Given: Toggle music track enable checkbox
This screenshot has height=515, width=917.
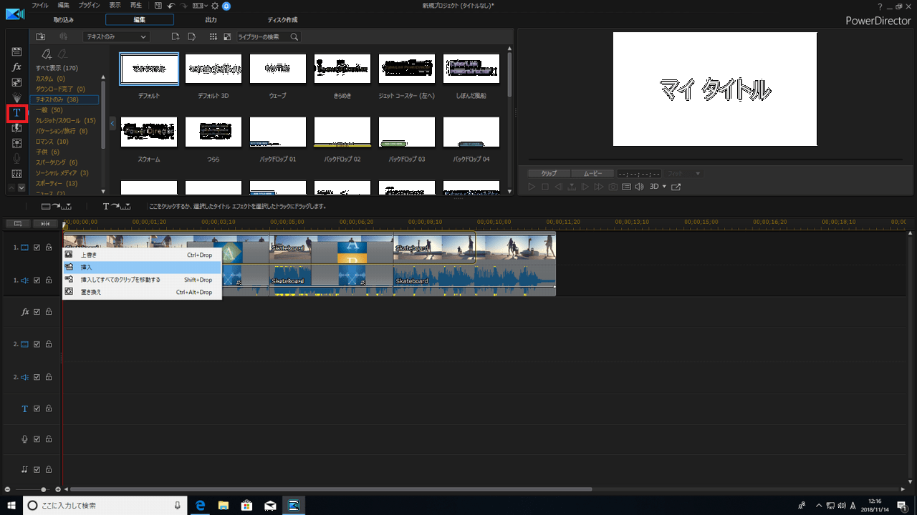Looking at the screenshot, I should click(37, 470).
